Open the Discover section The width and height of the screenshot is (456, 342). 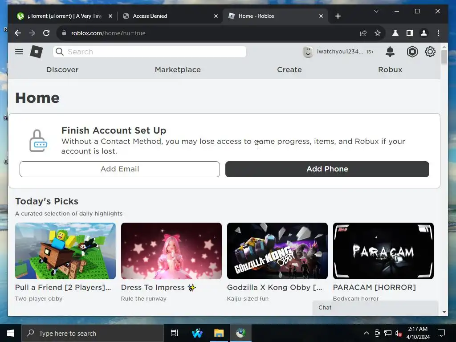[x=62, y=70]
